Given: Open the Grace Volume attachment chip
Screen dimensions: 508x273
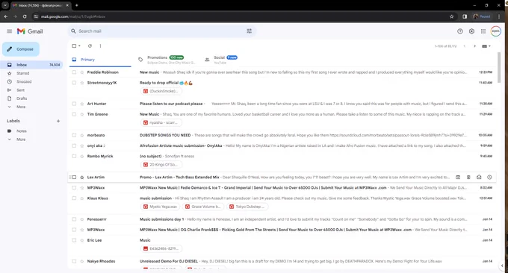Looking at the screenshot, I should click(x=202, y=207).
